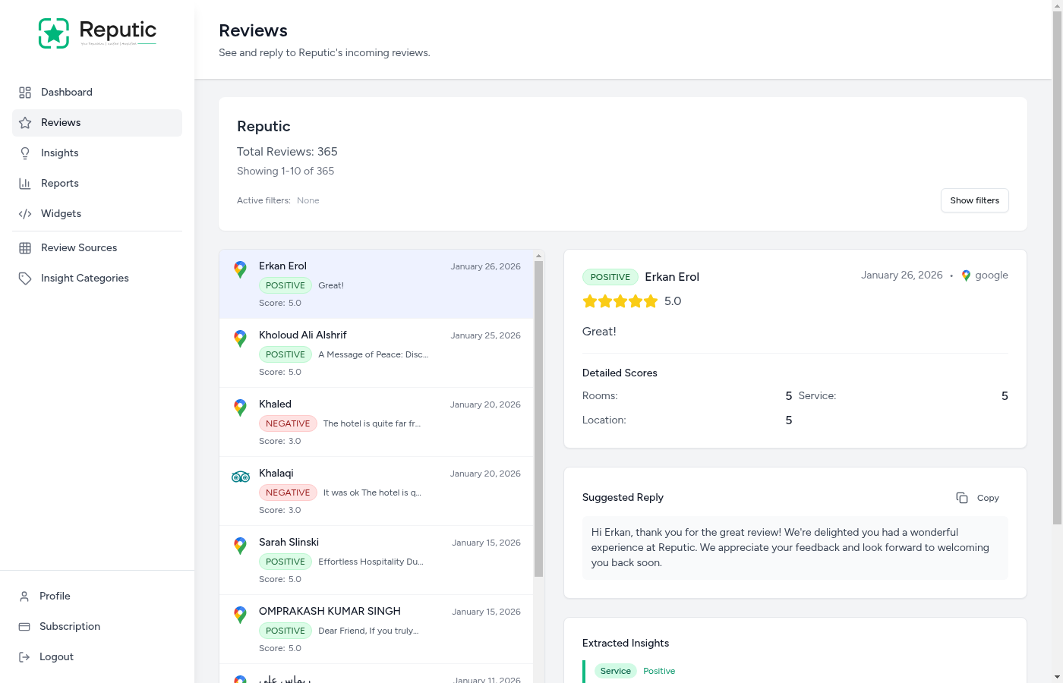Click the Profile person icon
This screenshot has width=1063, height=683.
24,596
